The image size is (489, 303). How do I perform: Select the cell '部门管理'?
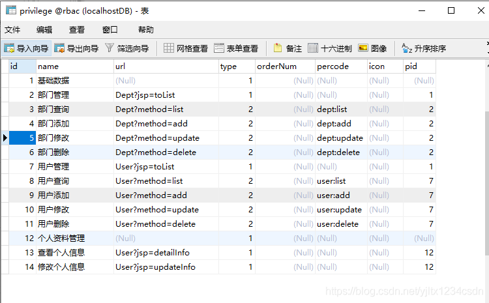75,95
